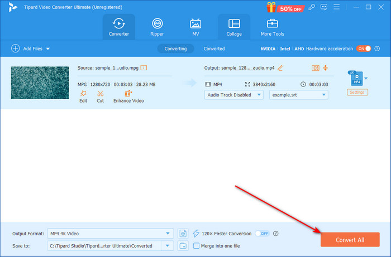Click source file size 28.23 MB
This screenshot has width=391, height=257.
146,85
